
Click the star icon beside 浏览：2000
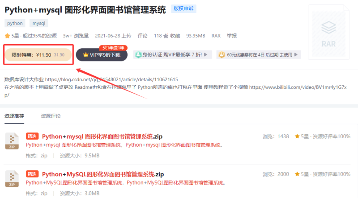pos(297,174)
